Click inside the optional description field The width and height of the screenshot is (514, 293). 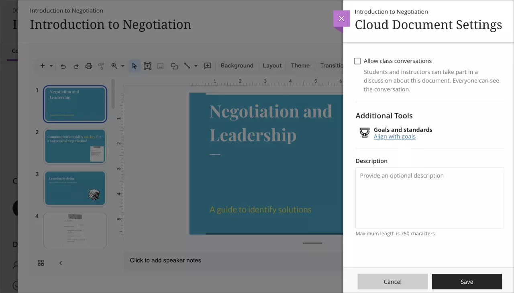pyautogui.click(x=429, y=196)
